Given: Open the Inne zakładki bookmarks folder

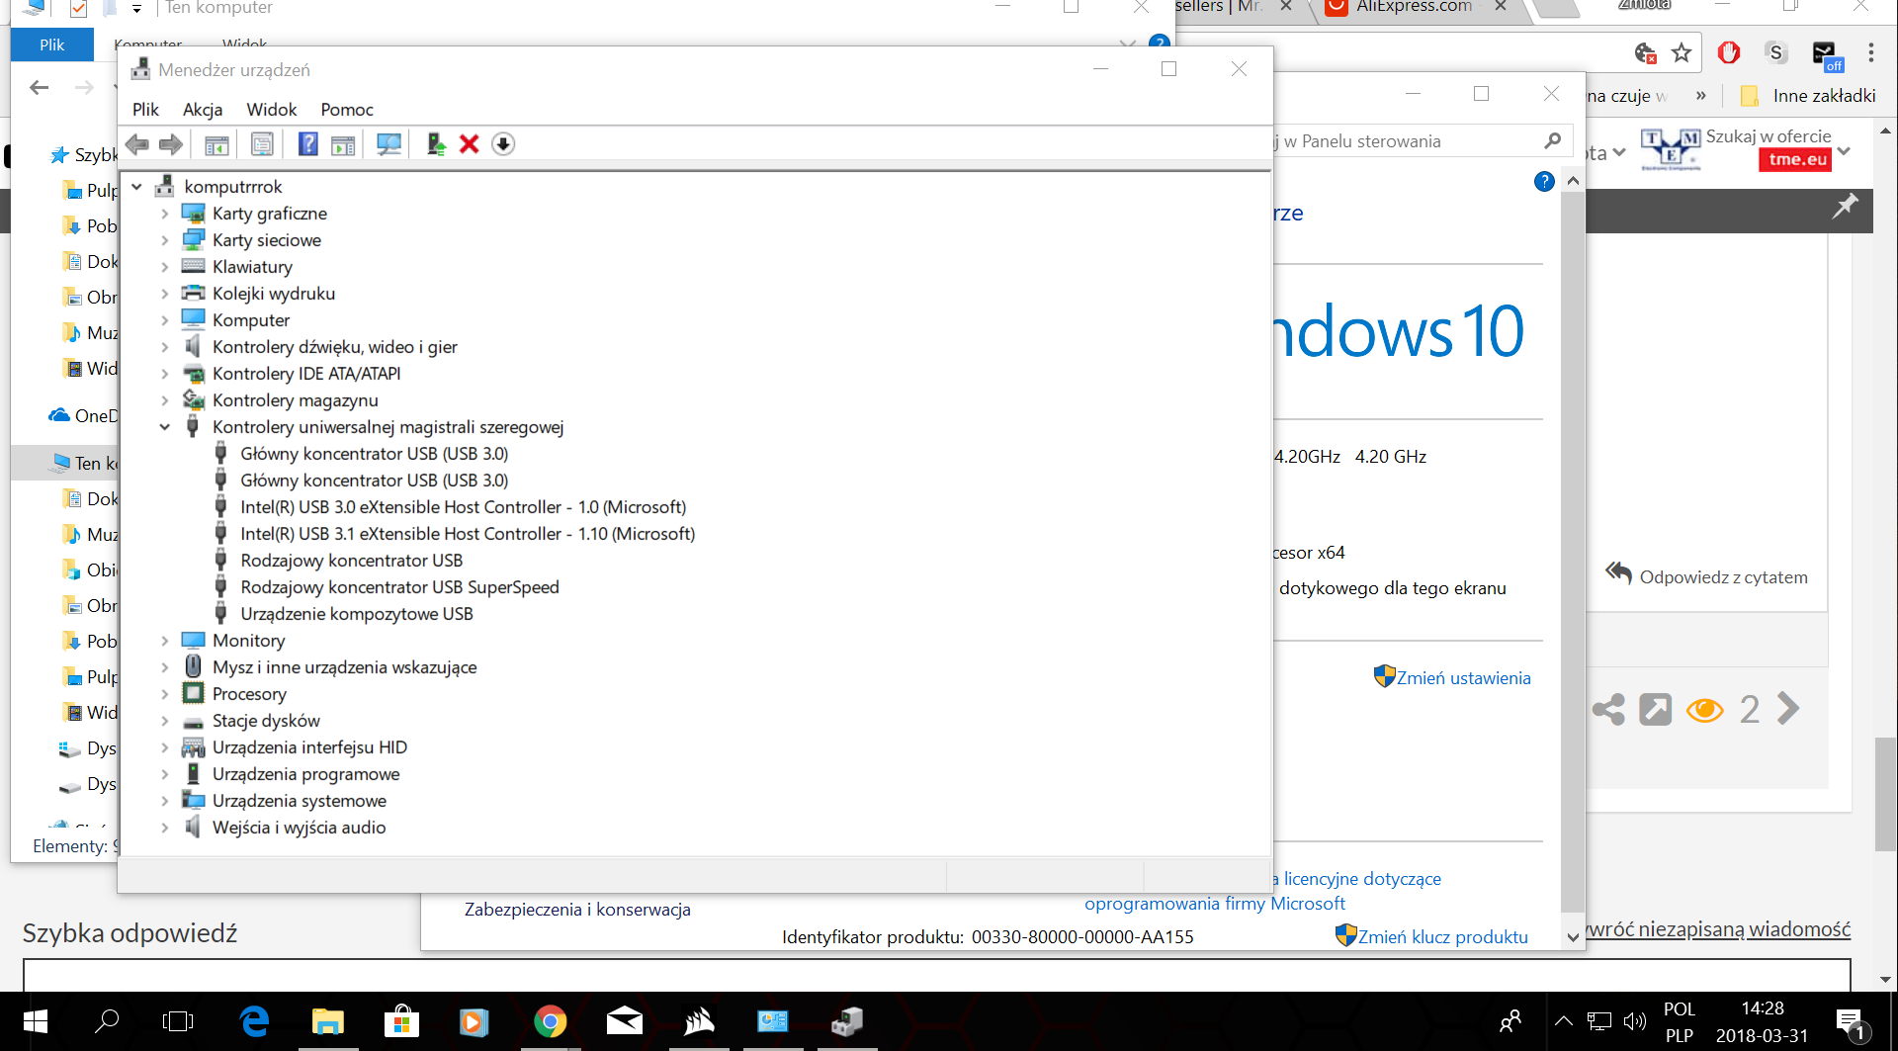Looking at the screenshot, I should point(1809,96).
